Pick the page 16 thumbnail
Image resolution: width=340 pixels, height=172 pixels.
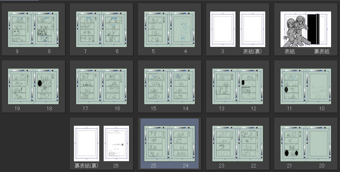tap(114, 86)
